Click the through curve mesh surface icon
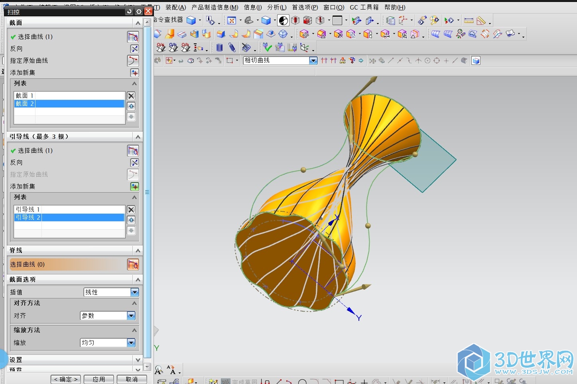Screen dimensions: 577x384 pyautogui.click(x=448, y=34)
